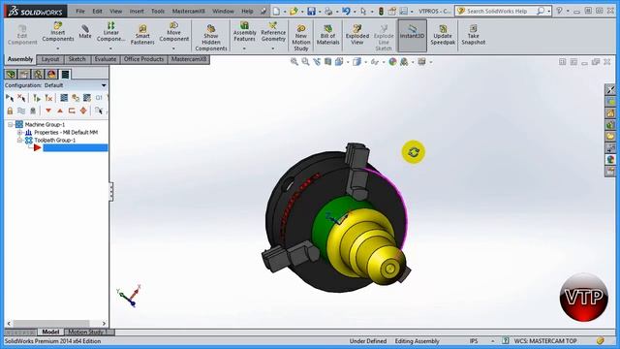This screenshot has width=620, height=349.
Task: Open Linear Component dropdown arrow
Action: pos(110,48)
